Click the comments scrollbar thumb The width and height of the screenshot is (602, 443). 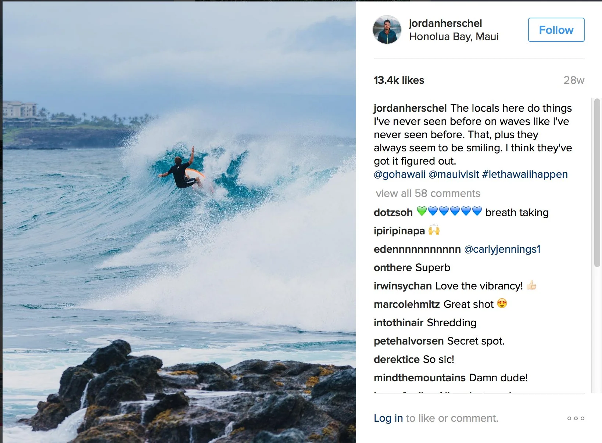click(x=597, y=183)
